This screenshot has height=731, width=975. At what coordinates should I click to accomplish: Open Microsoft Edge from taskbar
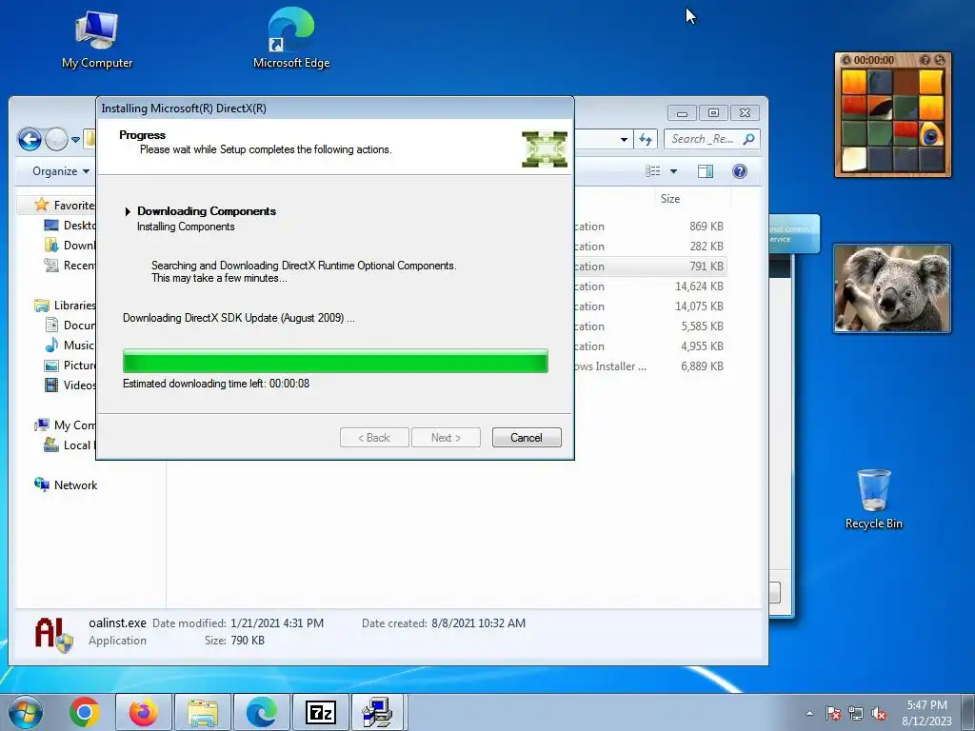pos(262,712)
